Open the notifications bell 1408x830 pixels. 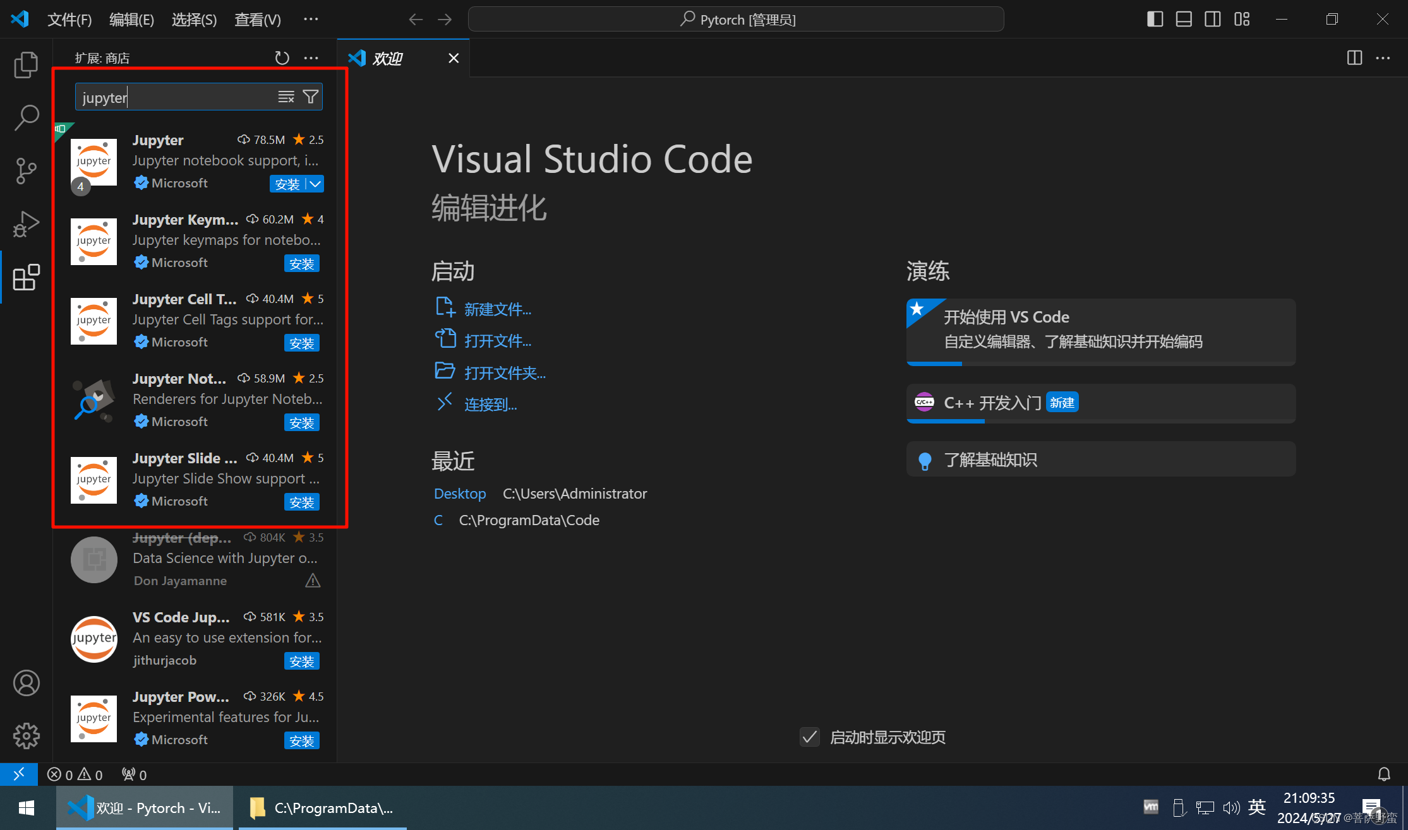pos(1384,774)
